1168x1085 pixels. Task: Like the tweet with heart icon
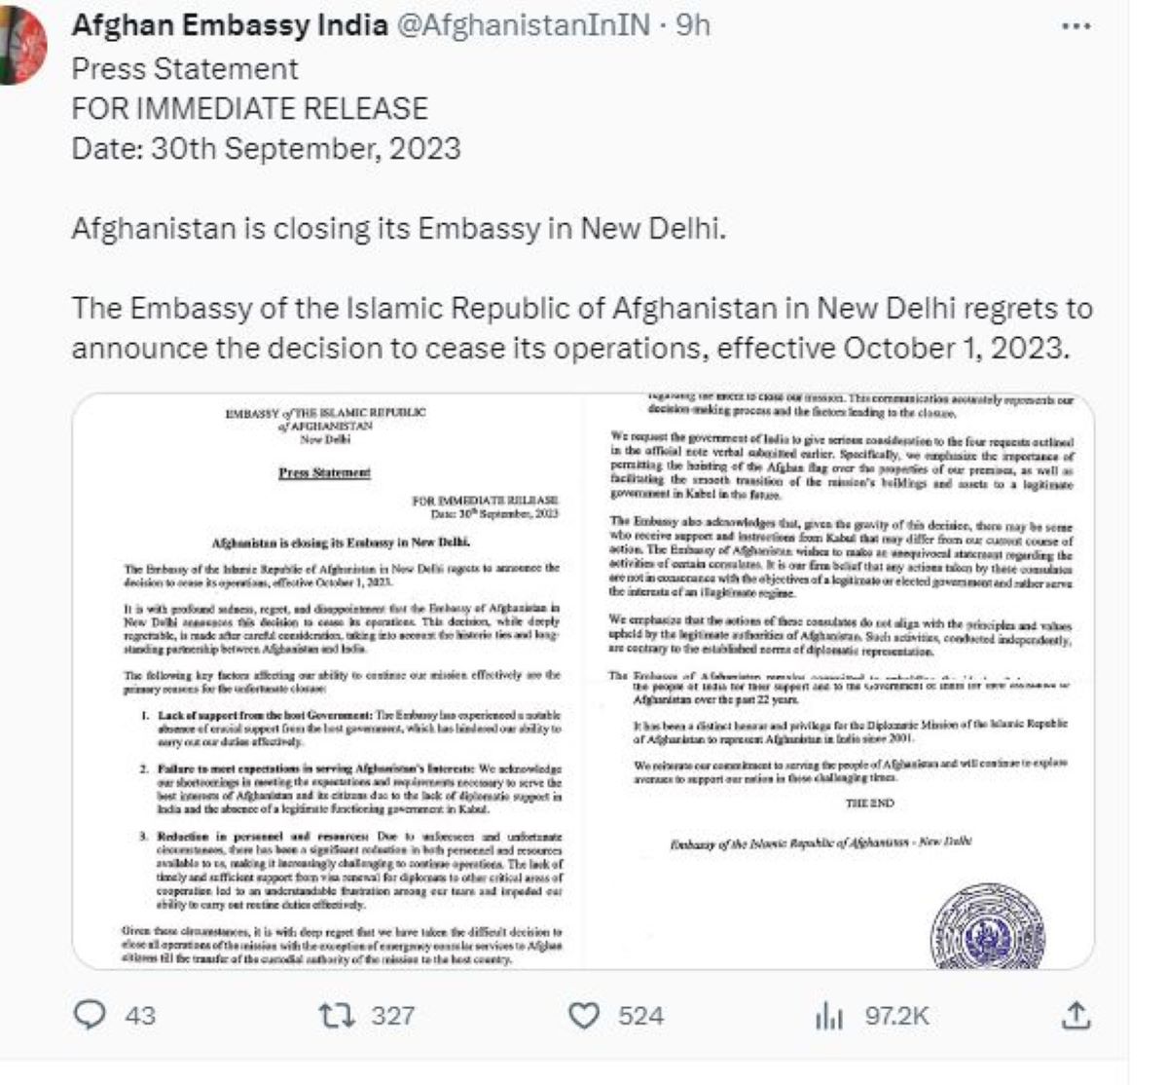(583, 1016)
